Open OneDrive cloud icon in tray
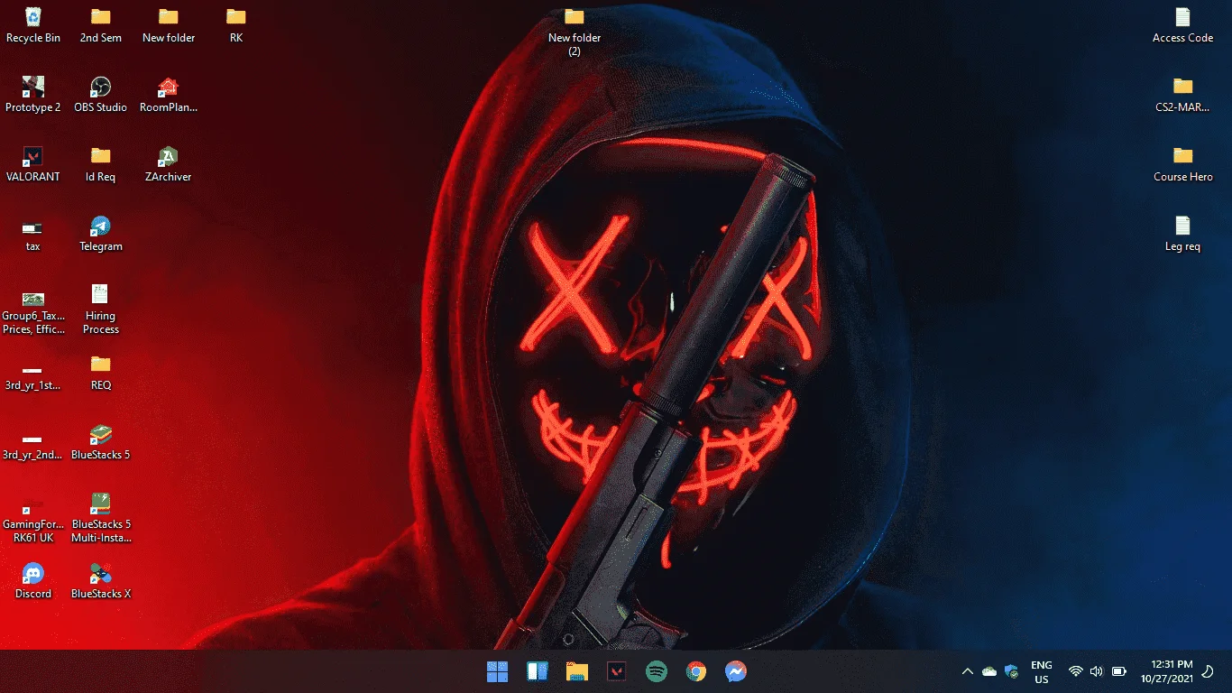Viewport: 1232px width, 693px height. click(x=989, y=671)
